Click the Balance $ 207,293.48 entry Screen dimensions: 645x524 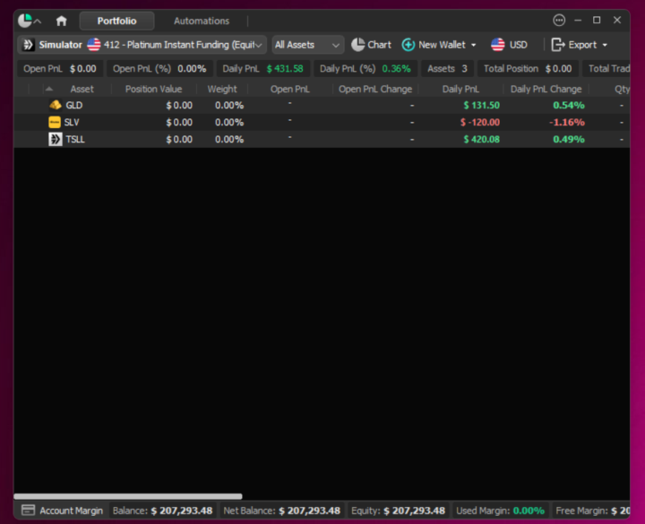point(162,511)
